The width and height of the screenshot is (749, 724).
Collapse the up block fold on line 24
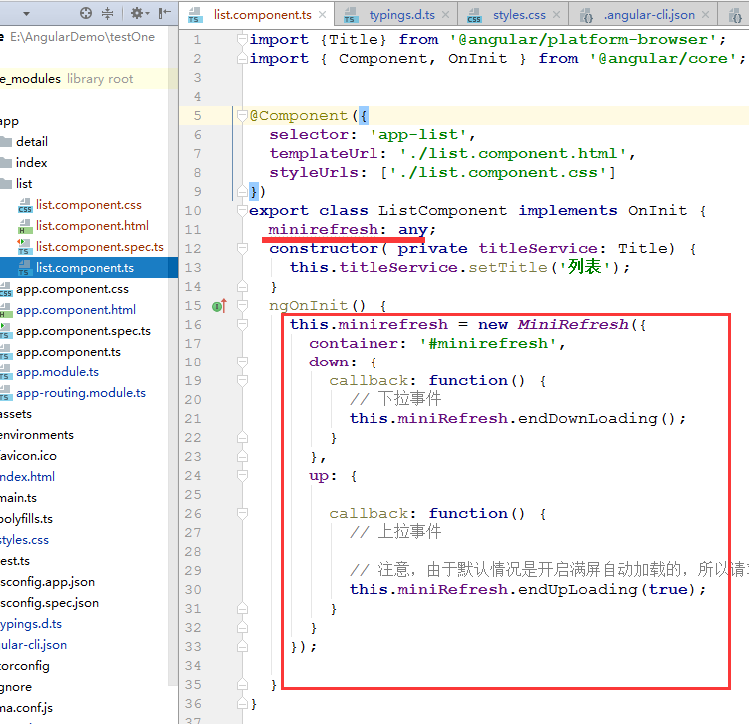[243, 475]
